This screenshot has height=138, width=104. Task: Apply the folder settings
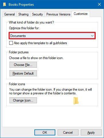[x=91, y=132]
